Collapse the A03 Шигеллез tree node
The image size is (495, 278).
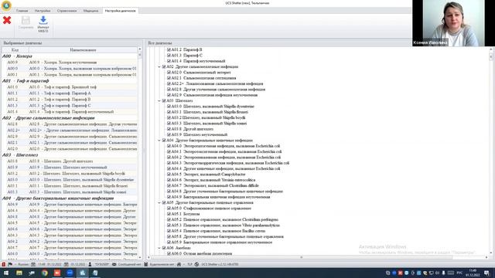point(159,101)
